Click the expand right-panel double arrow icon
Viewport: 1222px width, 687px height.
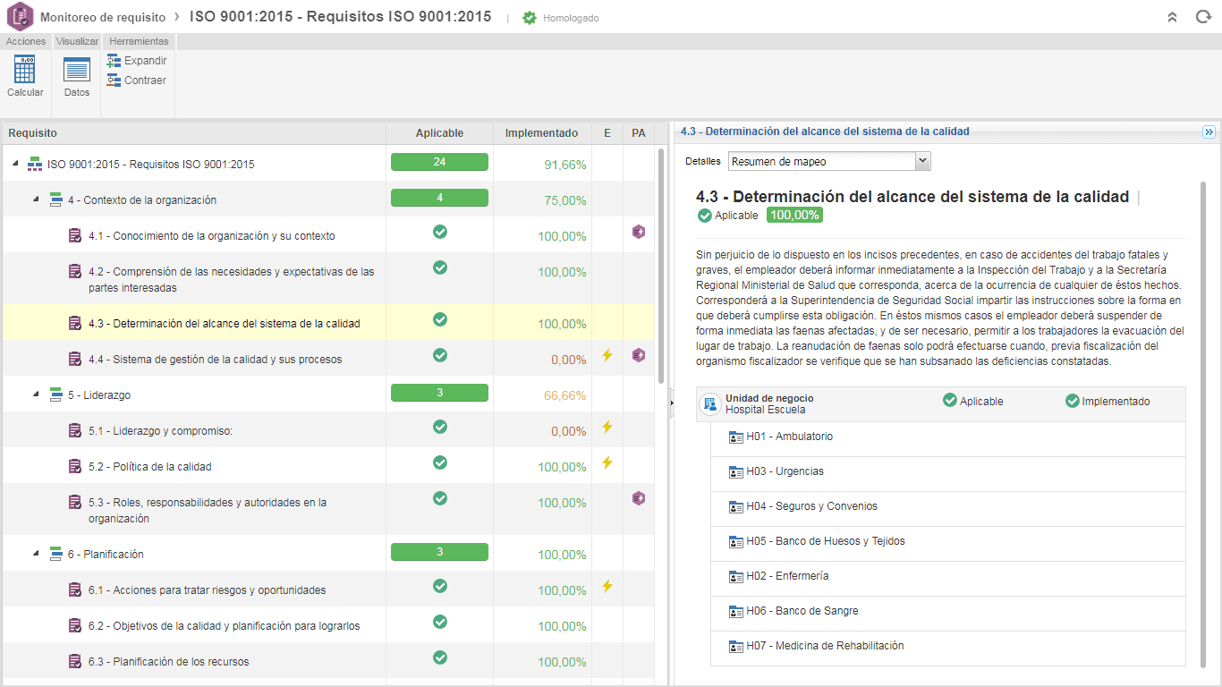click(1209, 131)
